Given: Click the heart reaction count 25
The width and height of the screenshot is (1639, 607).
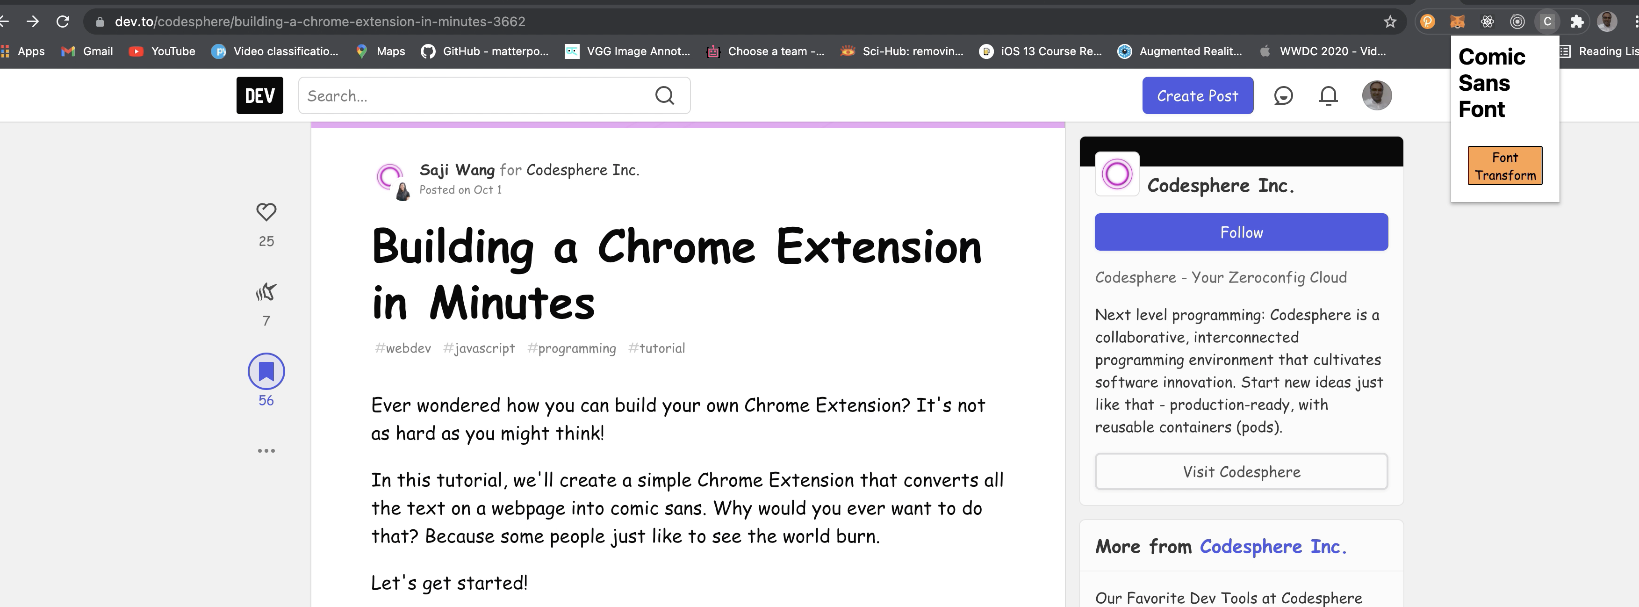Looking at the screenshot, I should (x=266, y=241).
